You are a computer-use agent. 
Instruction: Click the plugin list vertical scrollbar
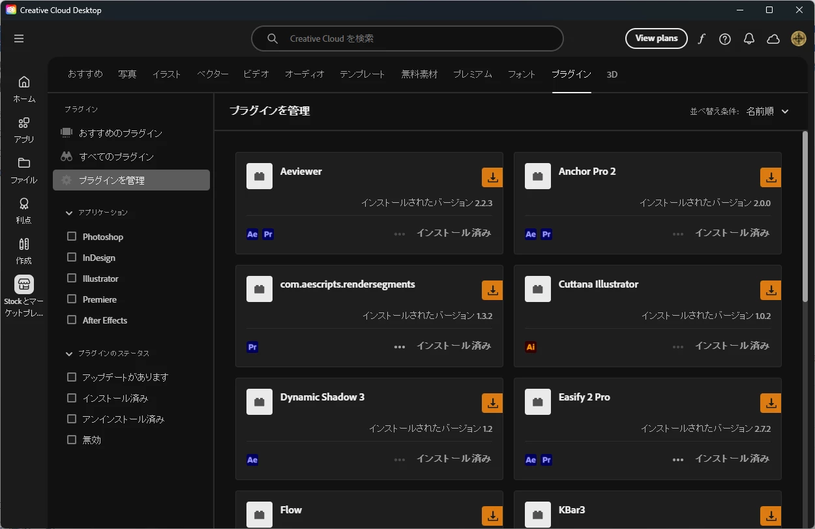coord(806,216)
